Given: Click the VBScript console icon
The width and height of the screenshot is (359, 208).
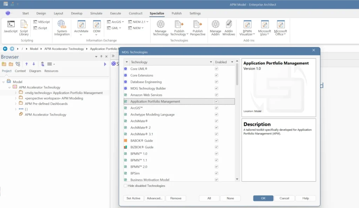Looking at the screenshot, I should pyautogui.click(x=35, y=22).
